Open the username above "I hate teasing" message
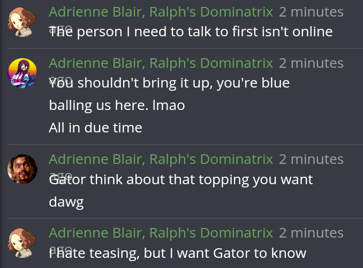The image size is (363, 268). [x=161, y=233]
